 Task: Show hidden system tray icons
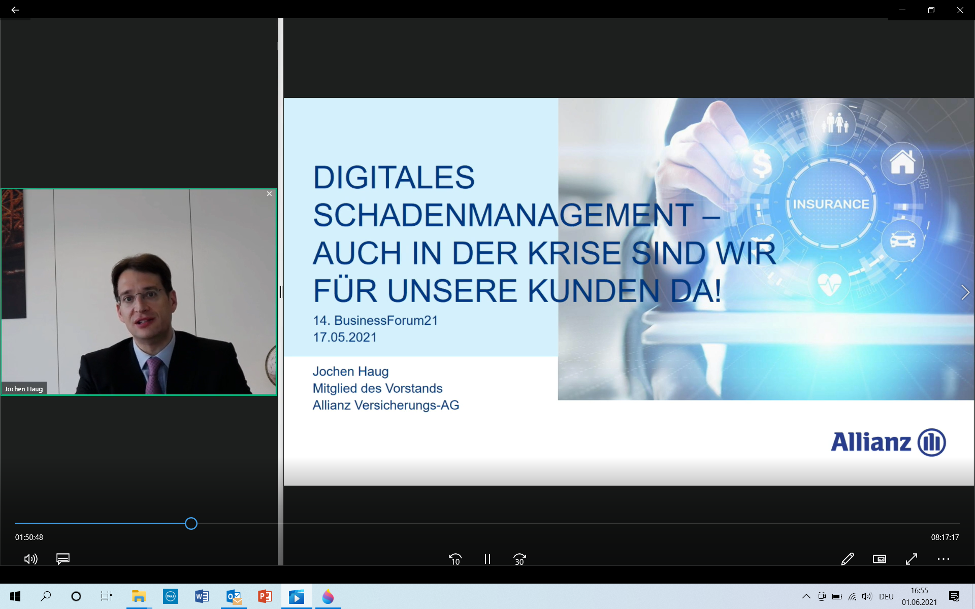(806, 596)
